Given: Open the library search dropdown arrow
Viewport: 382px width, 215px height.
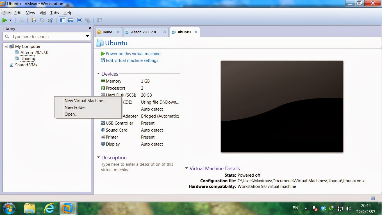Looking at the screenshot, I should pos(87,36).
